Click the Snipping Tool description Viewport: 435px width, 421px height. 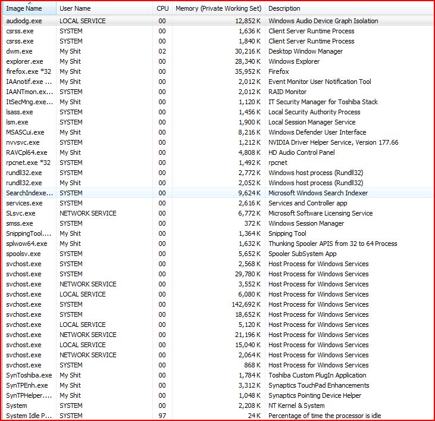(287, 233)
